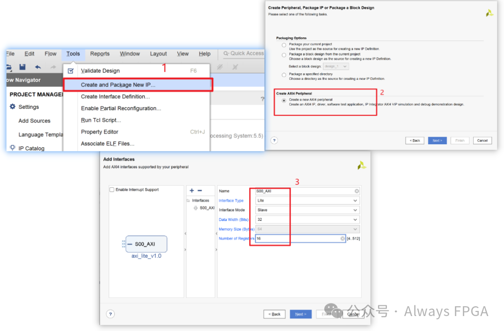Open the Edit menu
This screenshot has height=331, width=504.
pos(29,54)
